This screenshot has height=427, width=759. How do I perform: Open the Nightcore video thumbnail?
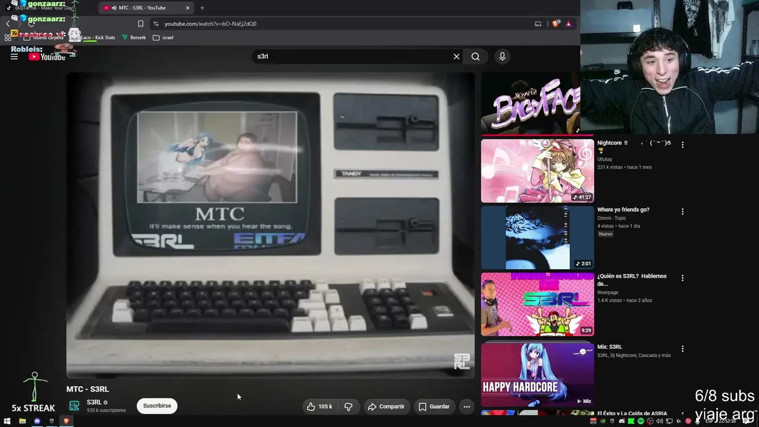pos(537,171)
